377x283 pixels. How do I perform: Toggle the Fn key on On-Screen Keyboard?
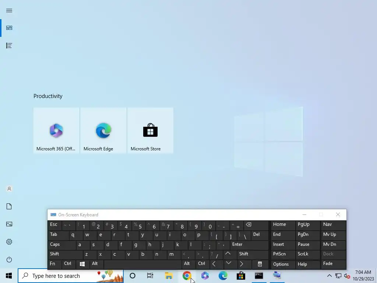point(54,264)
